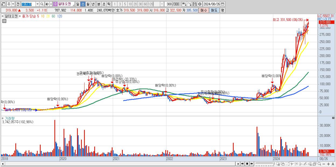Click the 매수 buy button

click(204, 10)
